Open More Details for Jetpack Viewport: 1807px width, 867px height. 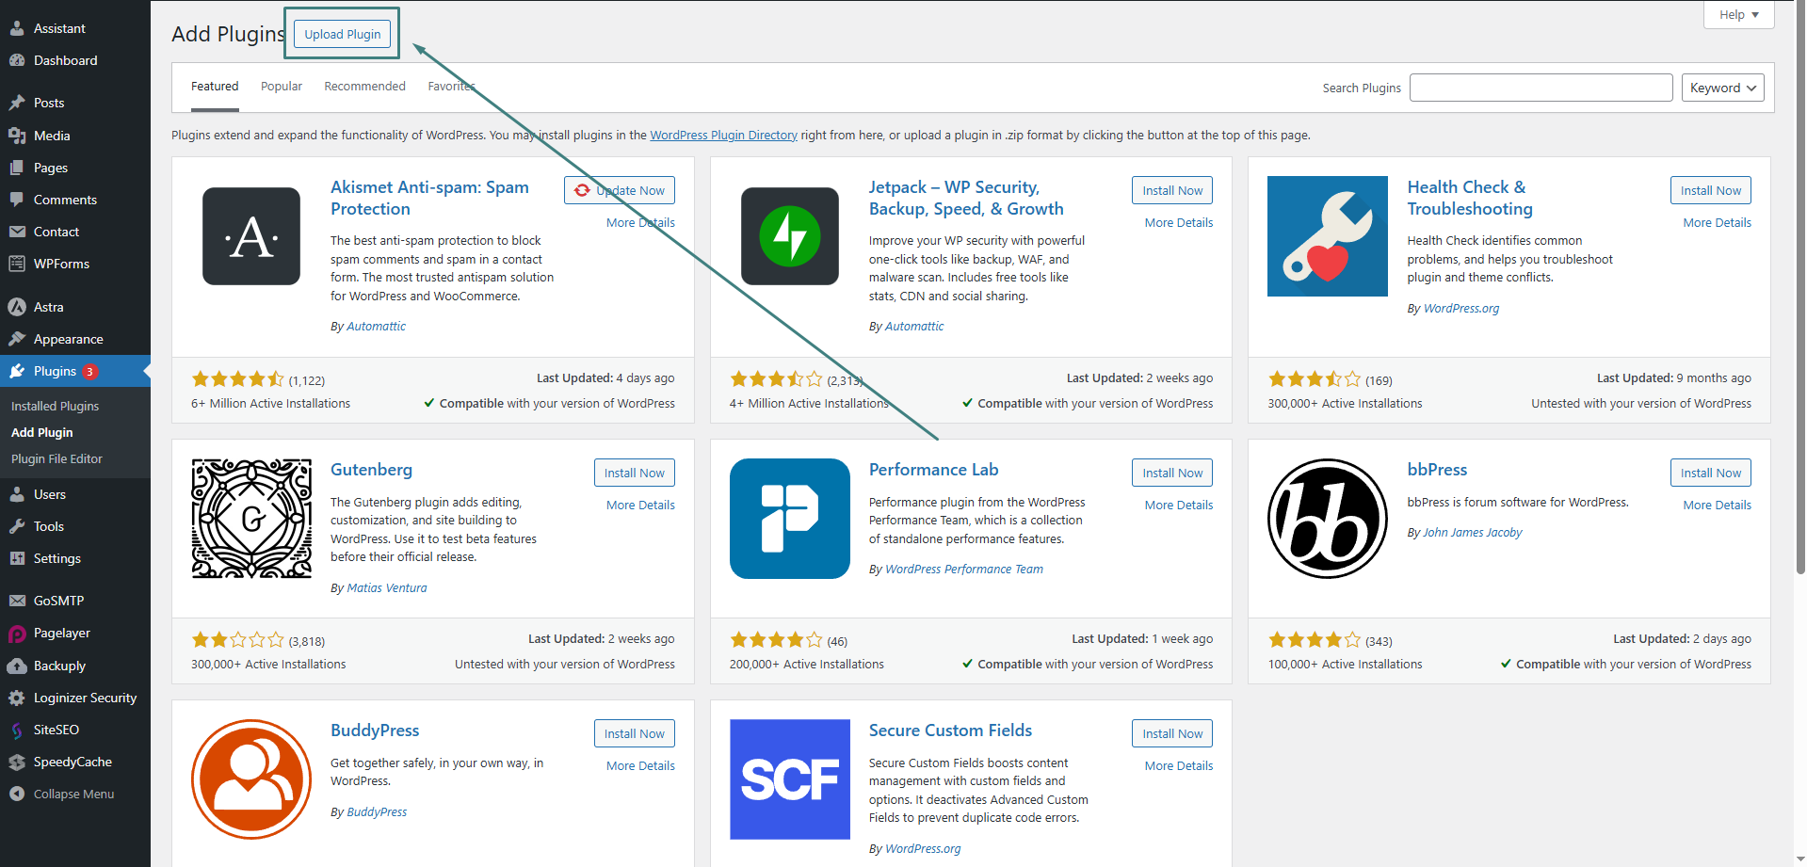pyautogui.click(x=1179, y=223)
